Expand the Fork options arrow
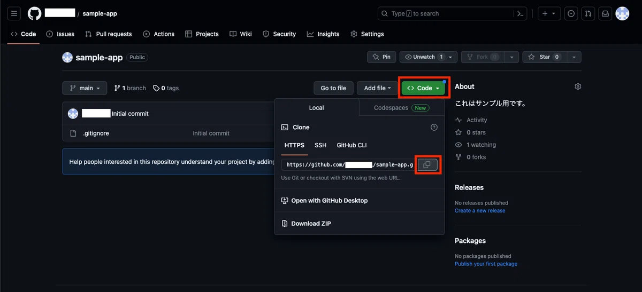Image resolution: width=642 pixels, height=292 pixels. tap(512, 57)
